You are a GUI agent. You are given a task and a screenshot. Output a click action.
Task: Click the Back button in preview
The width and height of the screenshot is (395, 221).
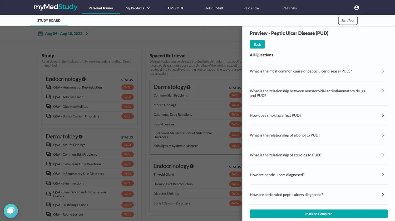tap(257, 44)
